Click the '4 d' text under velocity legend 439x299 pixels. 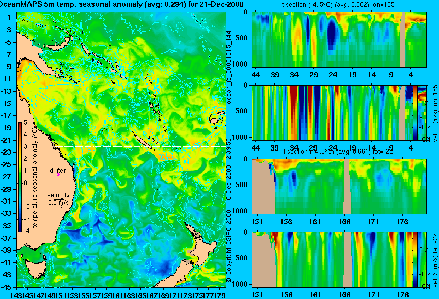click(58, 206)
